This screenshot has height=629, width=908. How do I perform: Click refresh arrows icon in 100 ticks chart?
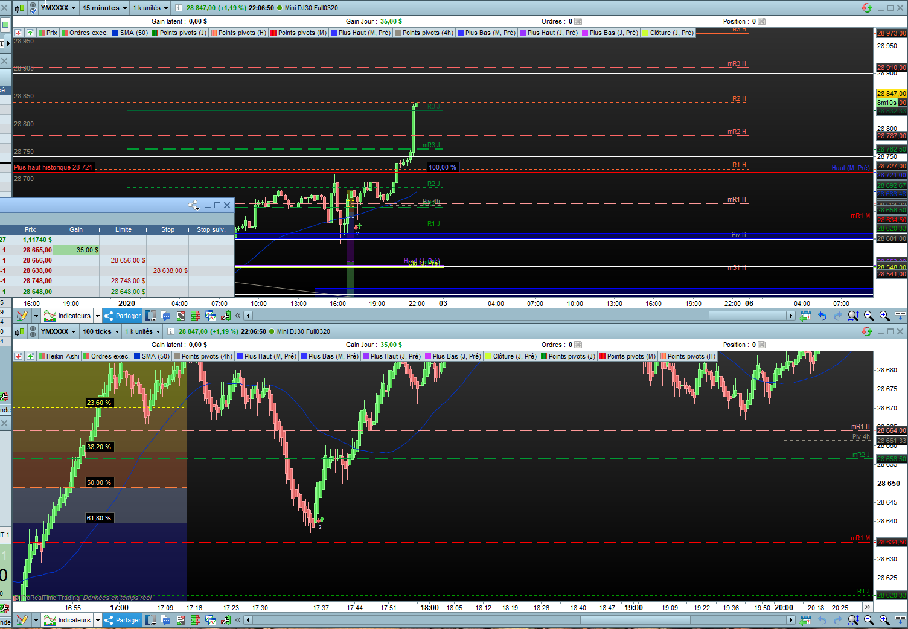coord(867,331)
